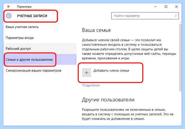Click the 'Ваша семья' heading
The image size is (185, 129).
96,30
